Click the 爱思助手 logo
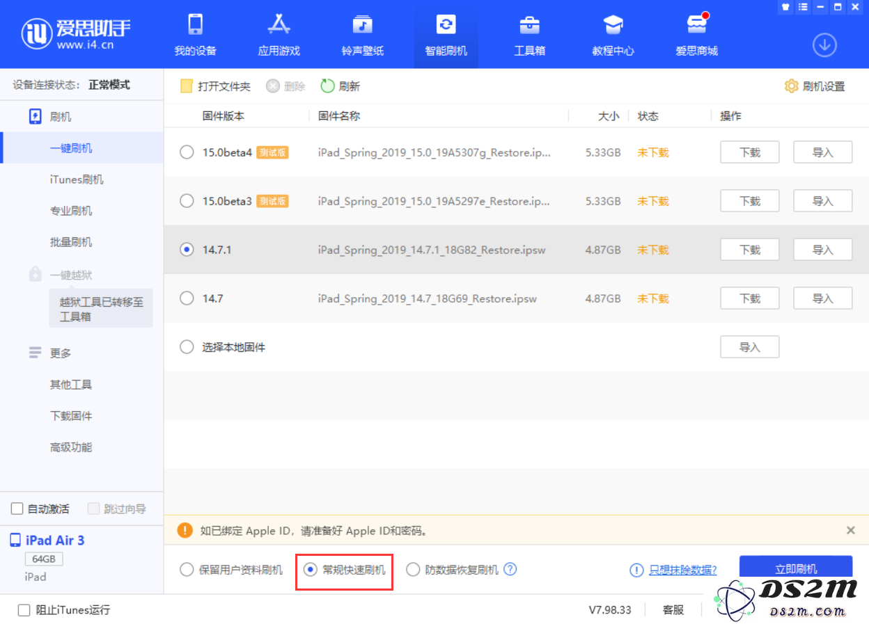 pos(77,33)
